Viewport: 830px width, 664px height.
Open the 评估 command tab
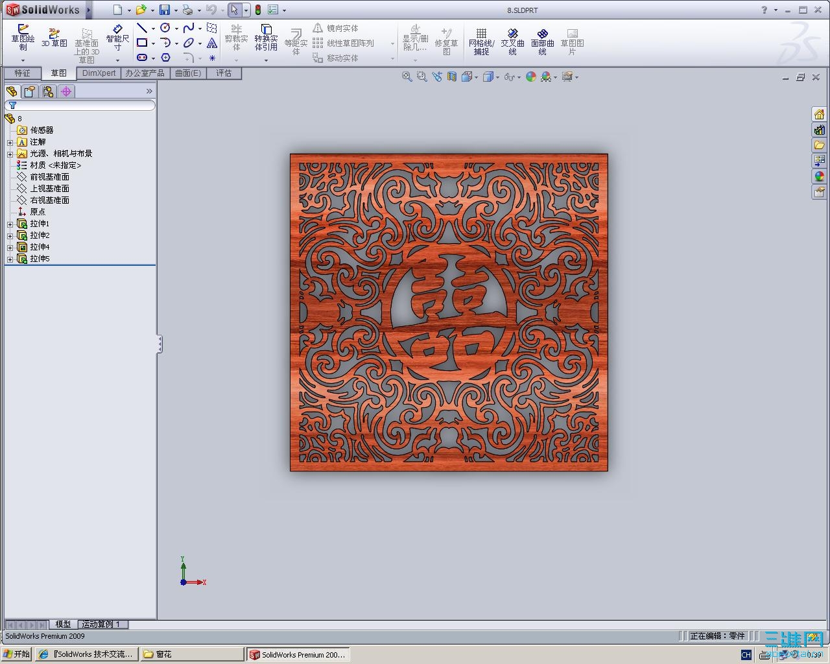[224, 73]
